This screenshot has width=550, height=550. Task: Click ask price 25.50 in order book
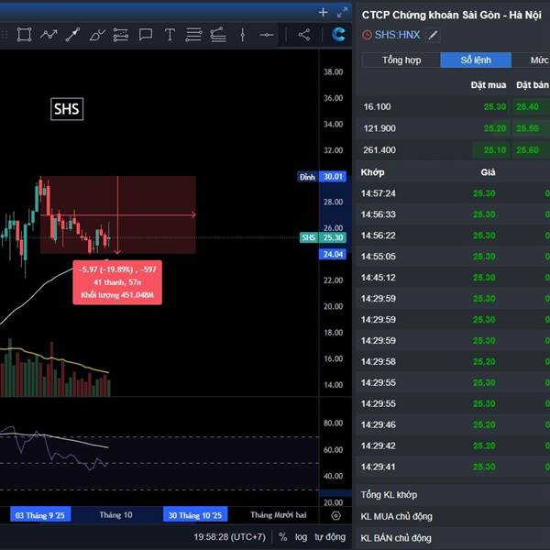coord(527,128)
